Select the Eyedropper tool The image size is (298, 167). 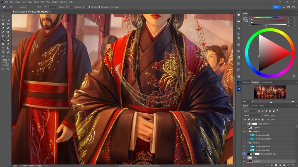[3, 28]
